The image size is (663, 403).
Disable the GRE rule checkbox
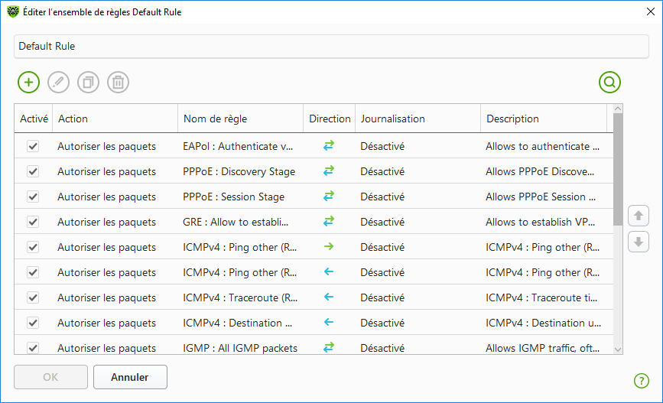tap(33, 222)
